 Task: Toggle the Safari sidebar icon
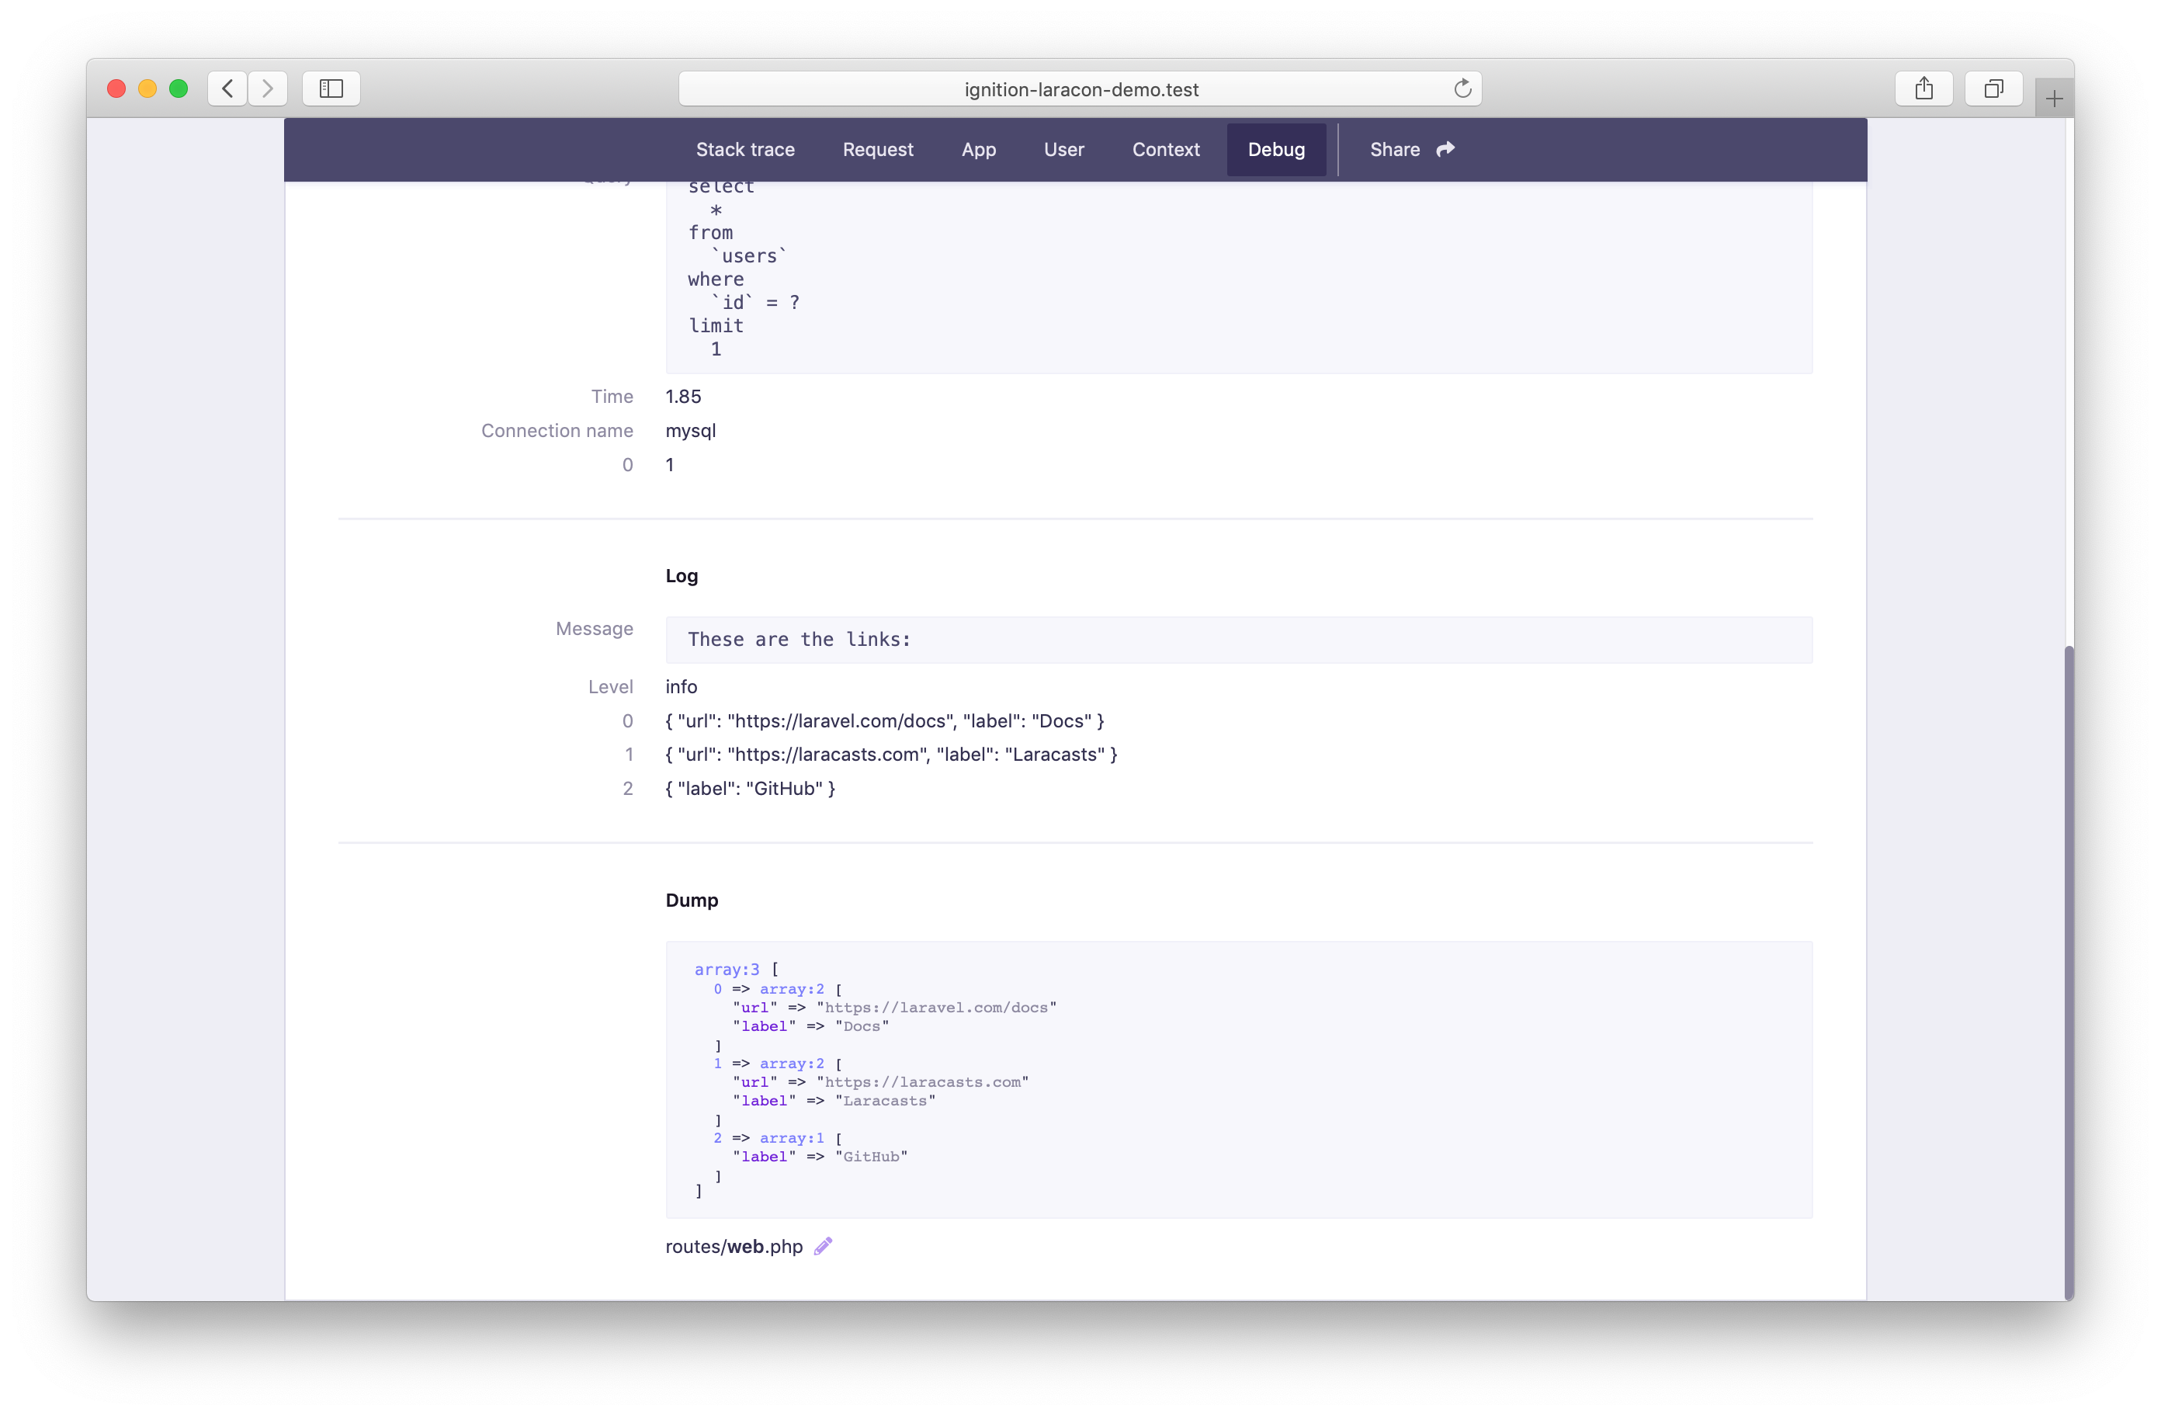point(331,88)
